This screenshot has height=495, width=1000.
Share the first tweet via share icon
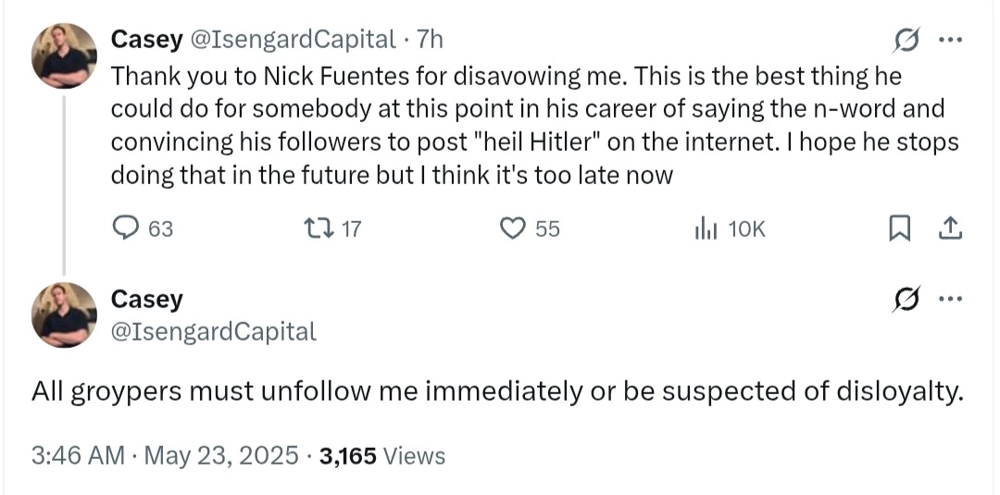950,229
